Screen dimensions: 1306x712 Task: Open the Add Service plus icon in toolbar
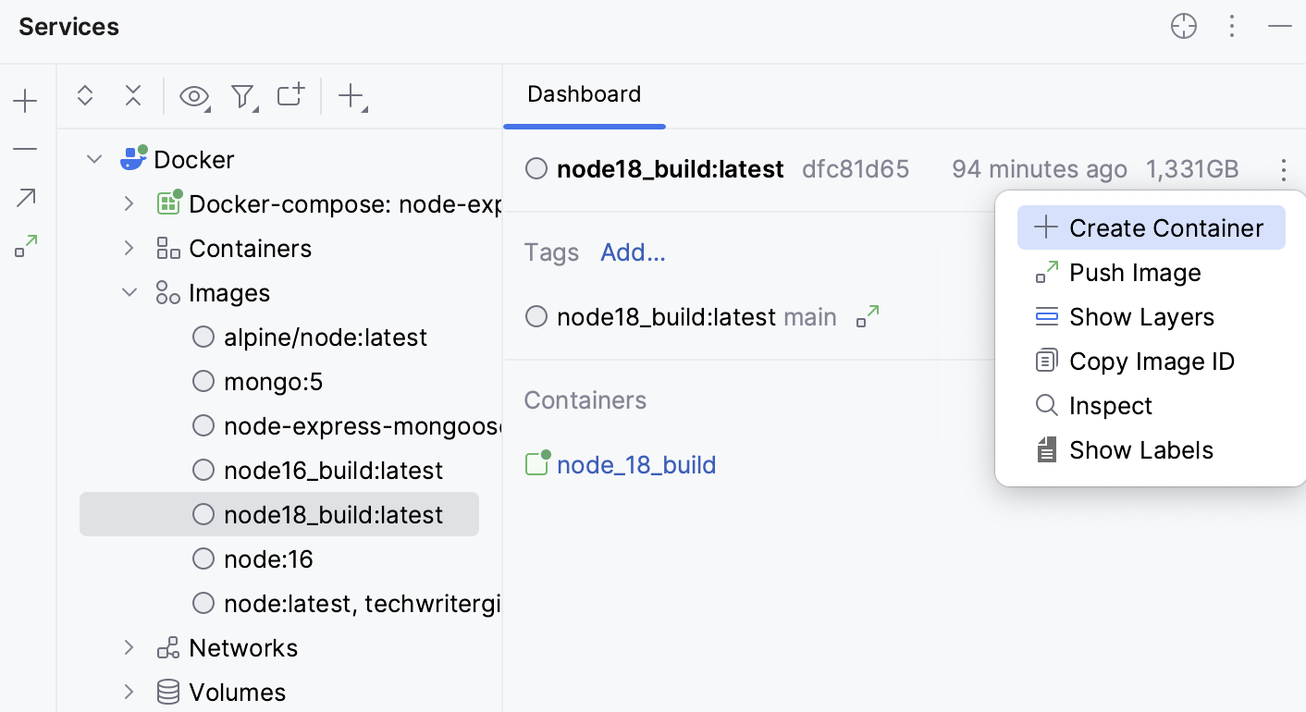(x=350, y=96)
